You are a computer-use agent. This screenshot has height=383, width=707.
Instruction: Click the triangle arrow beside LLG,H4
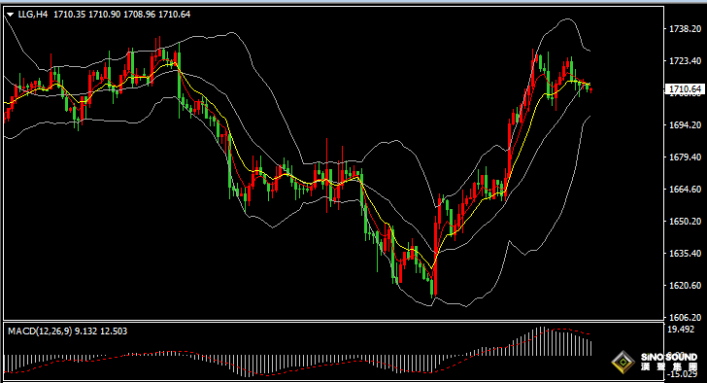[10, 15]
